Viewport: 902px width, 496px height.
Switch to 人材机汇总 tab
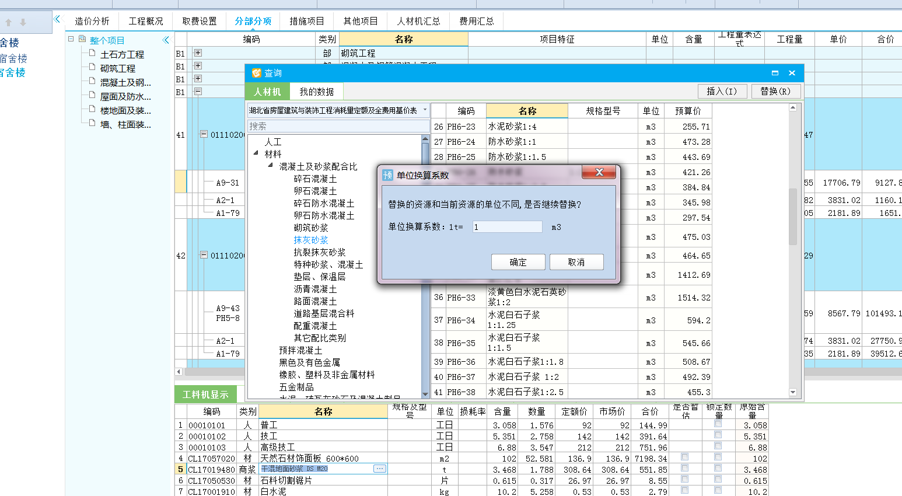[419, 21]
